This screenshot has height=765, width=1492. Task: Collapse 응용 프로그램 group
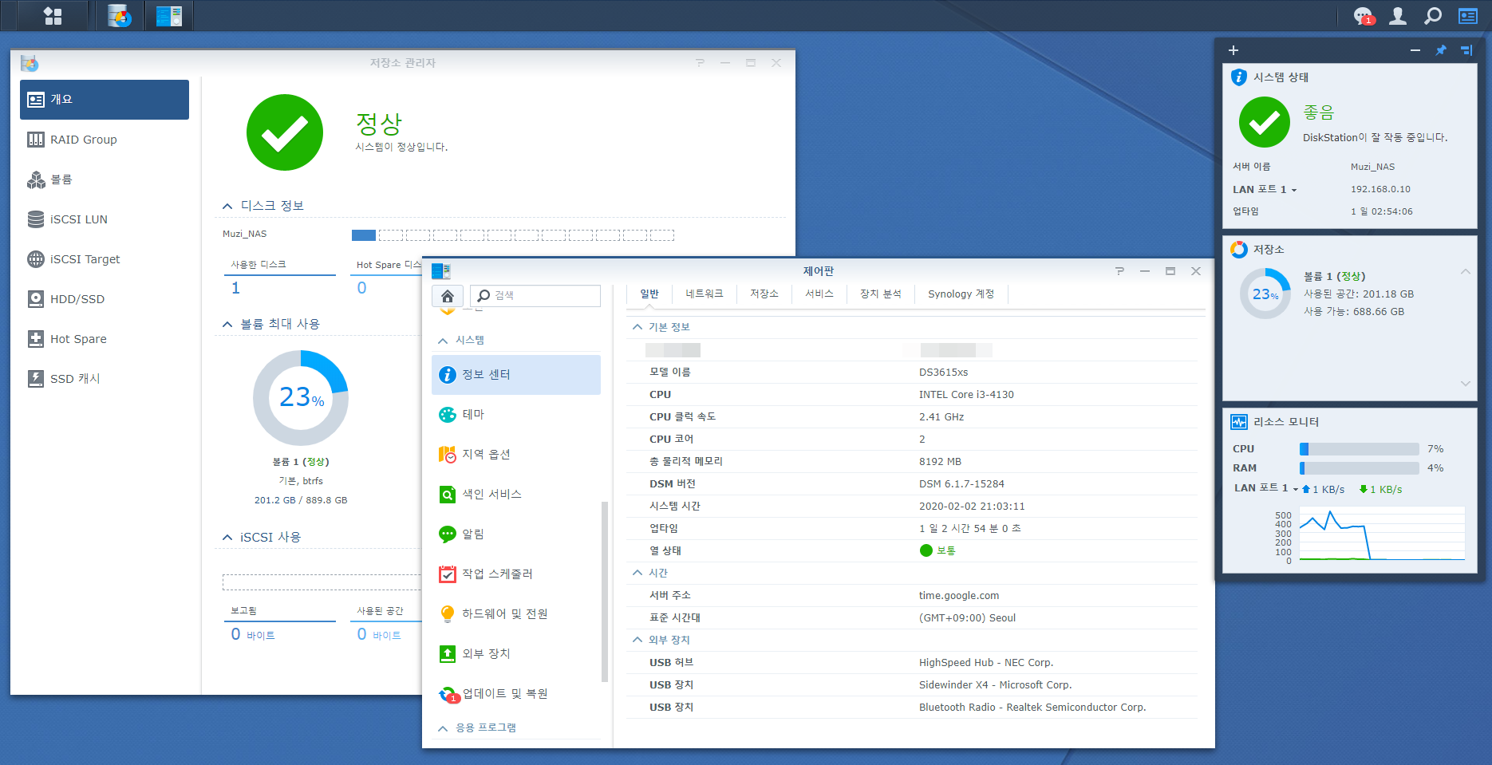tap(443, 728)
